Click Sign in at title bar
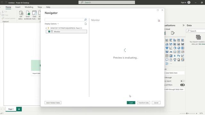Image resolution: width=205 pixels, height=115 pixels. tap(184, 3)
